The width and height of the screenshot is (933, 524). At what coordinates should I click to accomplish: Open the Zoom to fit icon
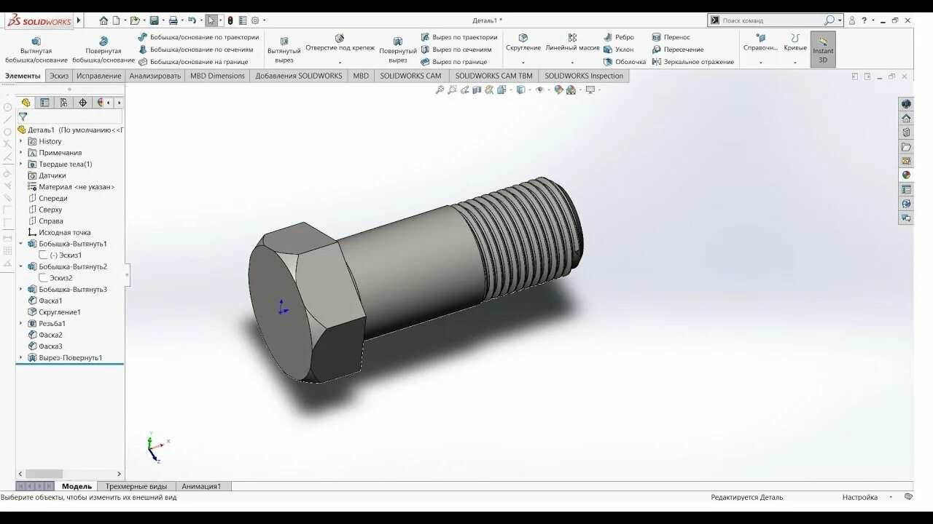pyautogui.click(x=440, y=90)
